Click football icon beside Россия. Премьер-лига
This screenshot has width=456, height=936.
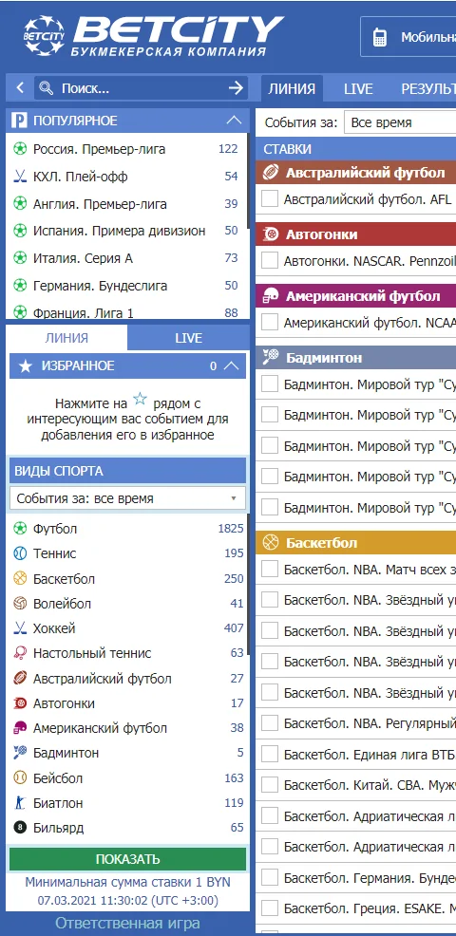click(x=20, y=149)
